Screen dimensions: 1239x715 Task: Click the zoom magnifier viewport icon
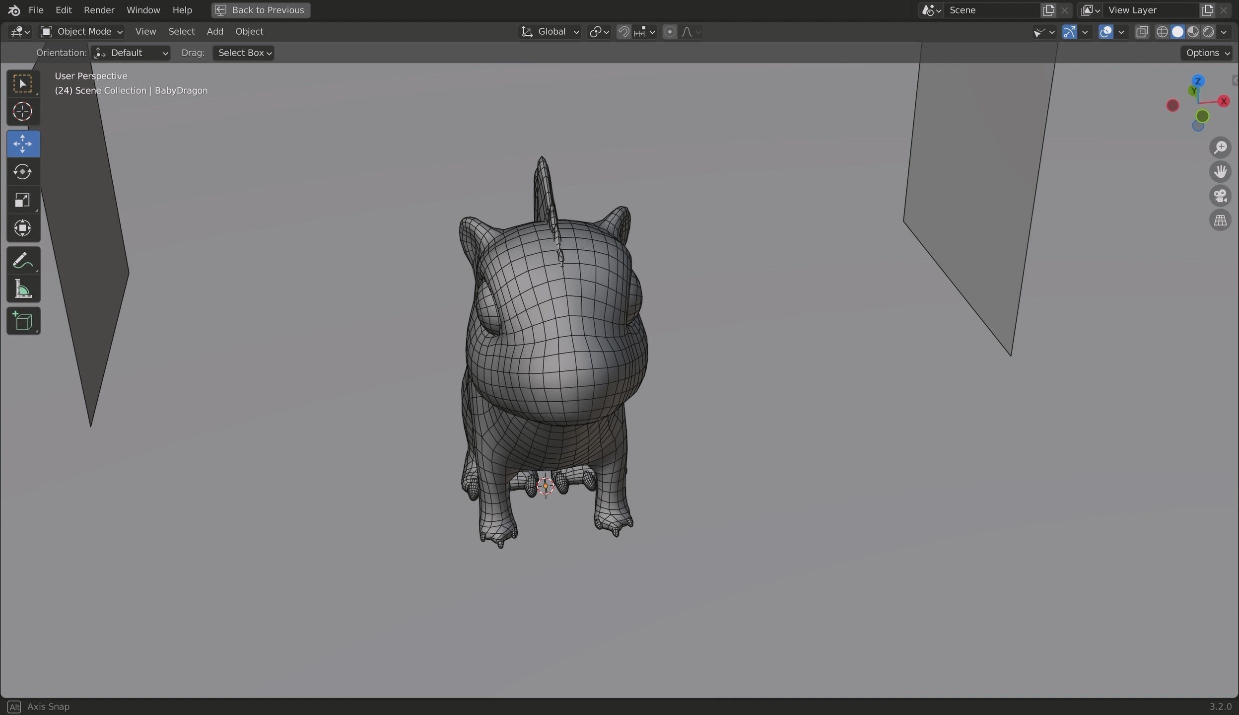pyautogui.click(x=1220, y=147)
